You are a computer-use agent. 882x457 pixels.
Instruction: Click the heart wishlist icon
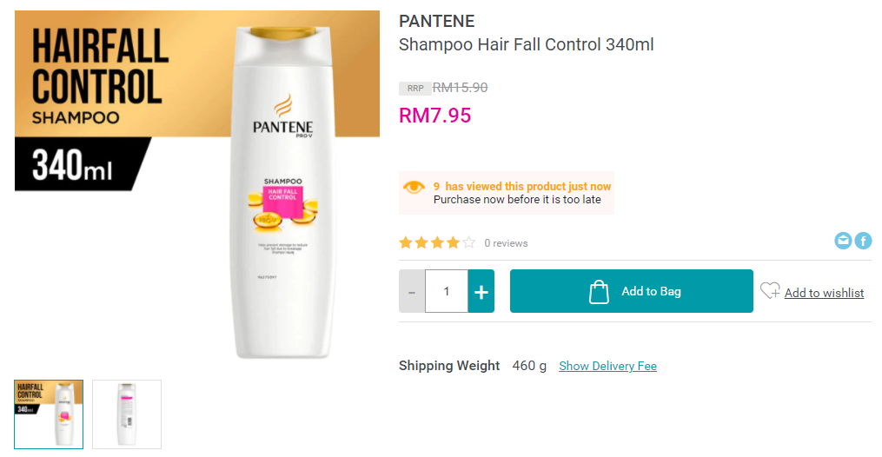point(770,290)
